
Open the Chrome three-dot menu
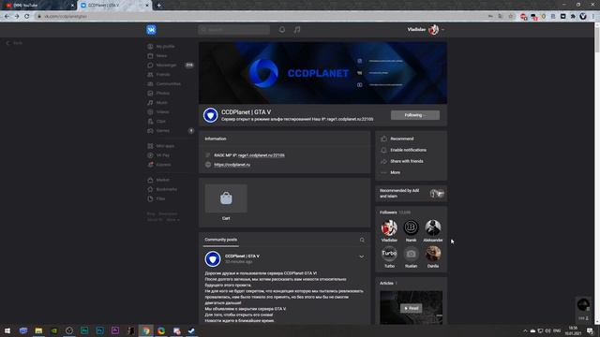click(x=593, y=17)
